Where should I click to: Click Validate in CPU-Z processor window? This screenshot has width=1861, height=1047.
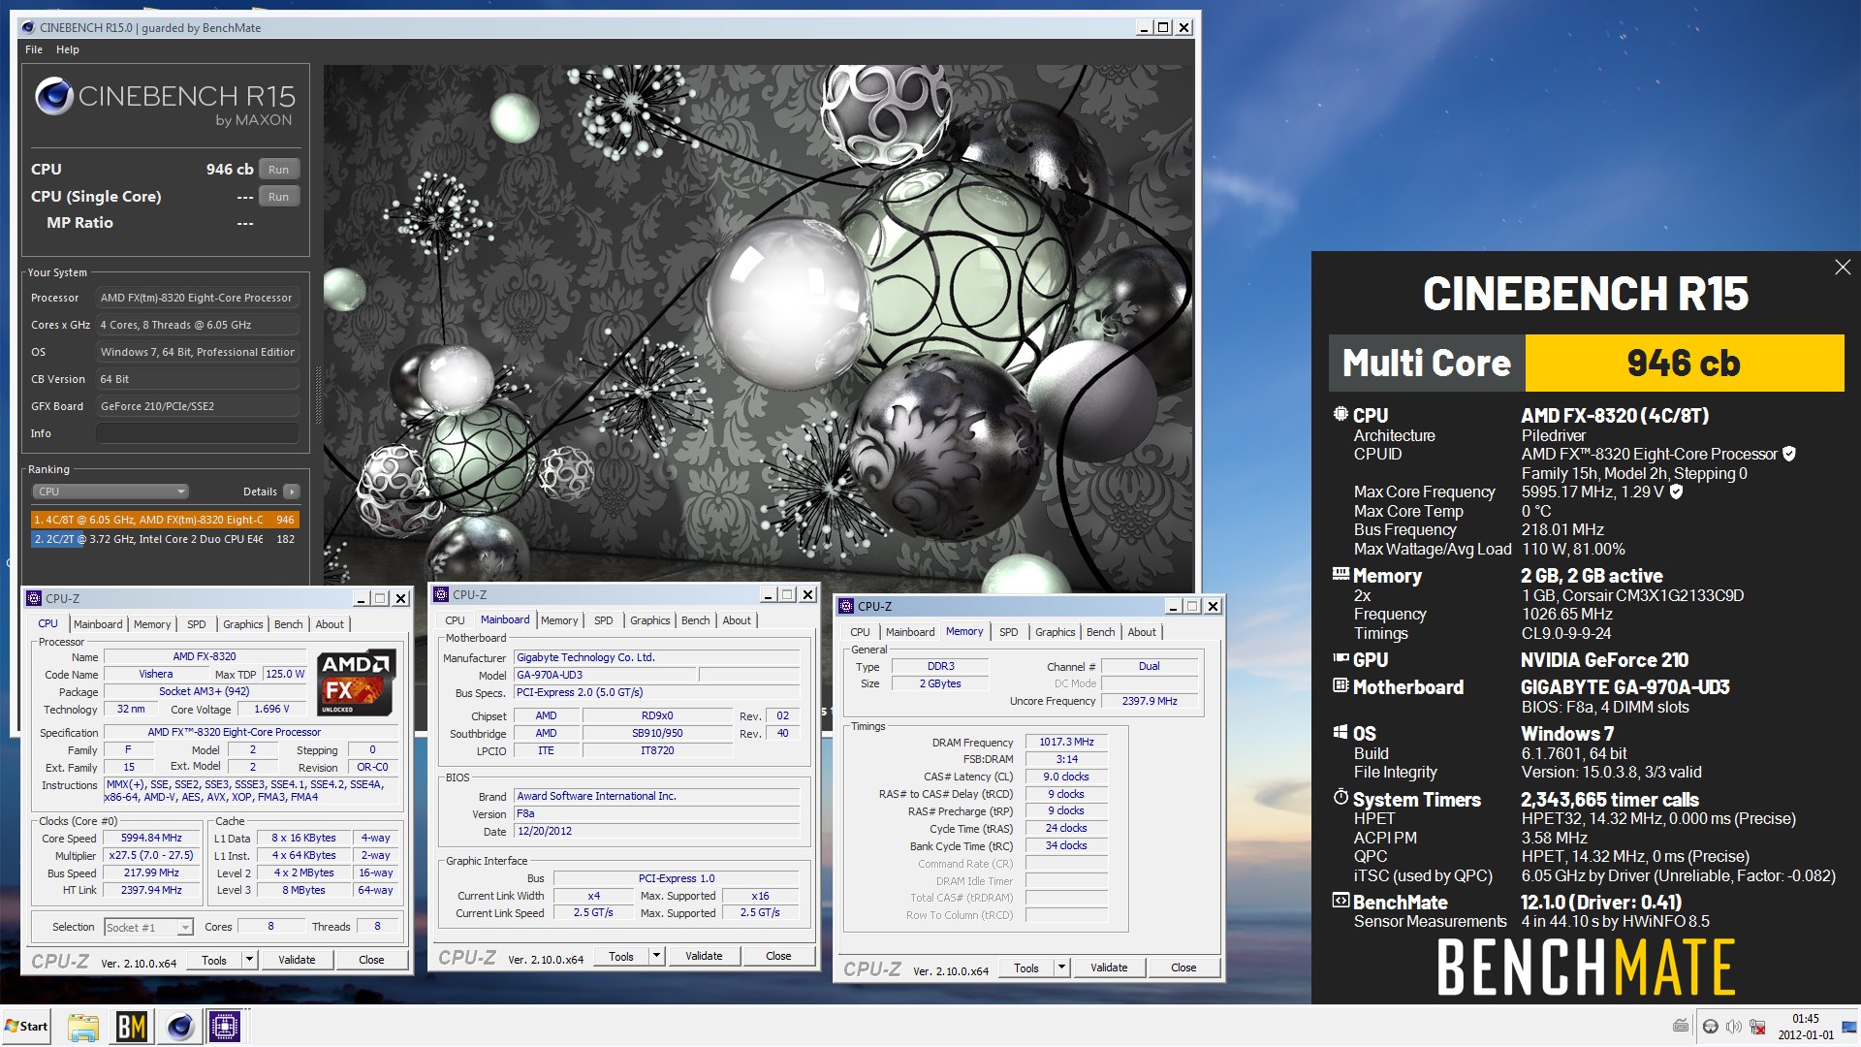297,960
